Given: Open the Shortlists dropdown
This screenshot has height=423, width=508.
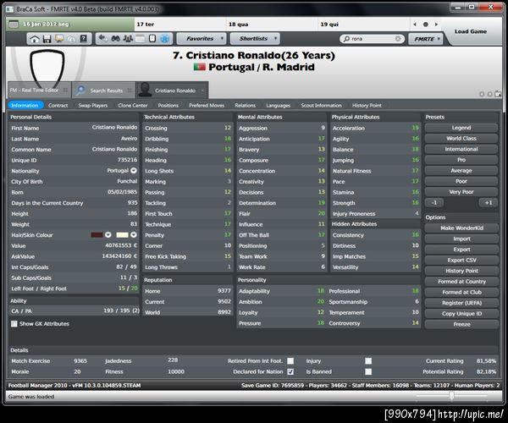Looking at the screenshot, I should [x=255, y=39].
